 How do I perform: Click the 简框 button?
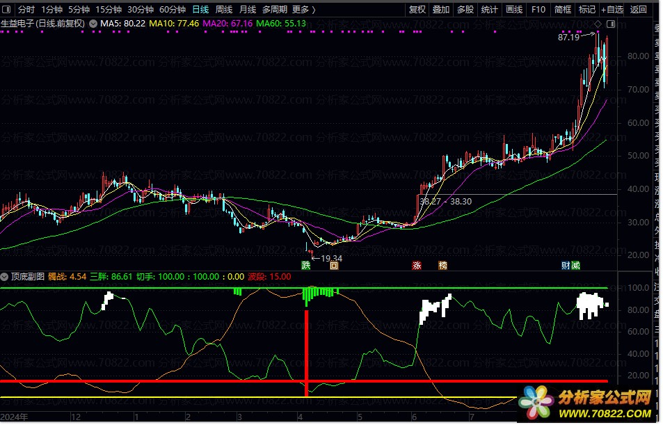tap(563, 9)
